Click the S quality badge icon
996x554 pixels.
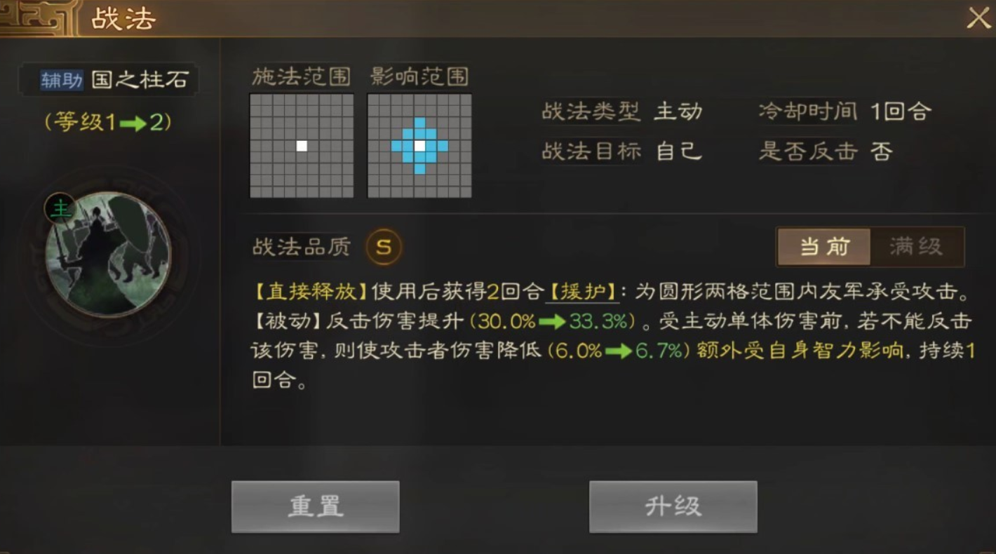384,247
